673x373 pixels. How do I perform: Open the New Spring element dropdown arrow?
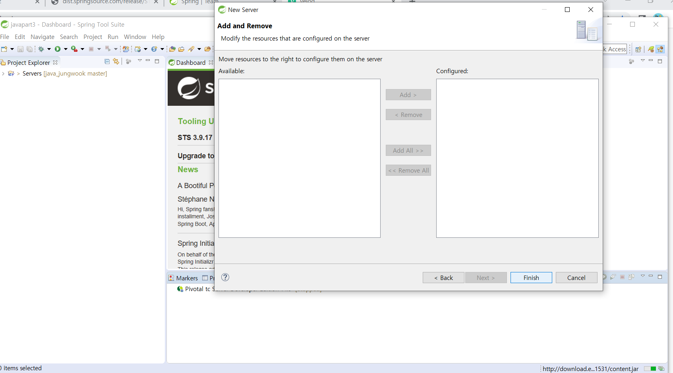point(162,49)
